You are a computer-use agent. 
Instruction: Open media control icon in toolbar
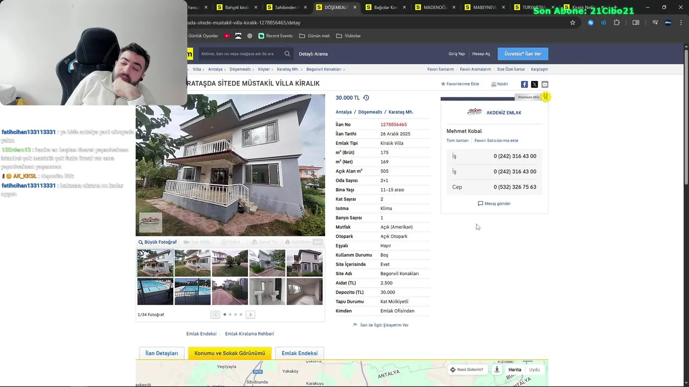coord(655,23)
